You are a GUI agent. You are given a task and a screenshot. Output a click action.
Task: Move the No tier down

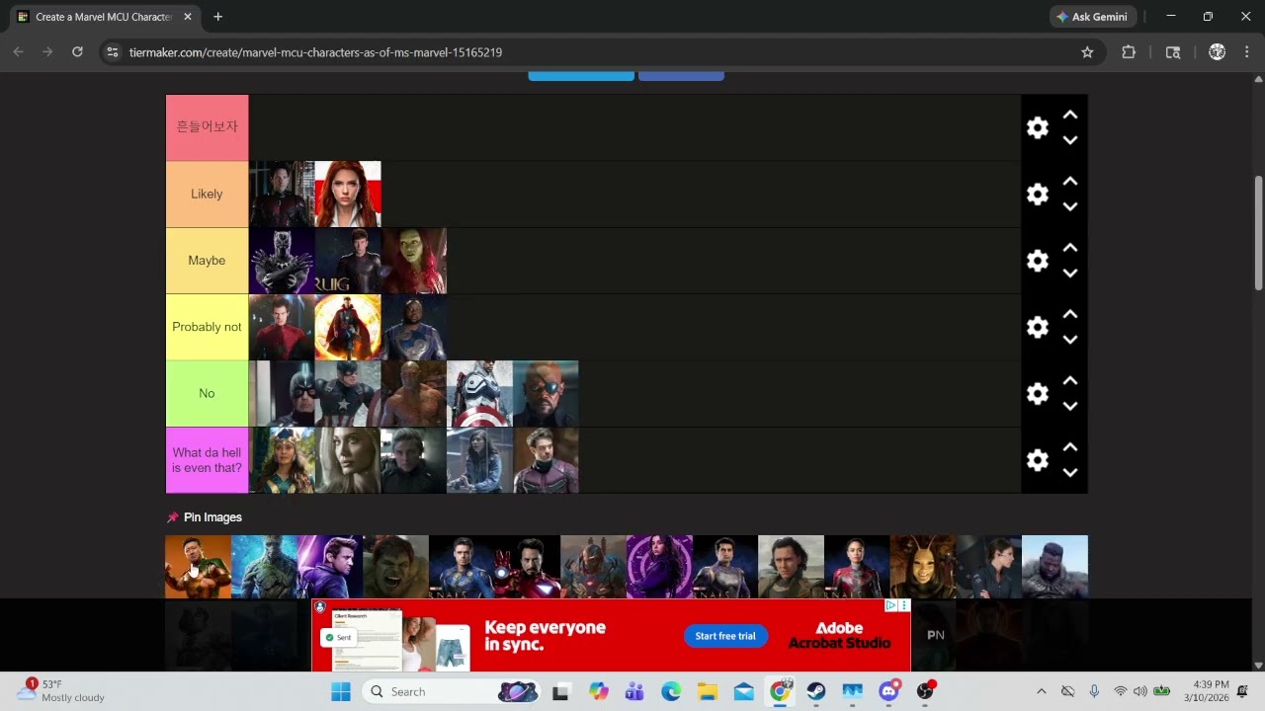[x=1069, y=405]
